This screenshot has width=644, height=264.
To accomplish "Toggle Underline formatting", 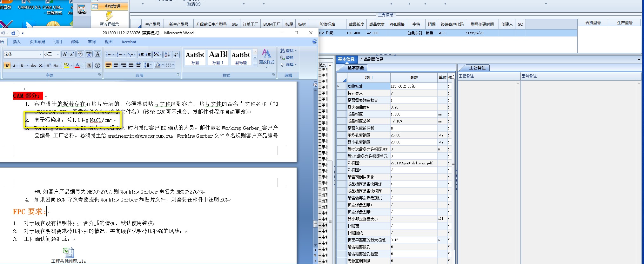I will point(22,65).
